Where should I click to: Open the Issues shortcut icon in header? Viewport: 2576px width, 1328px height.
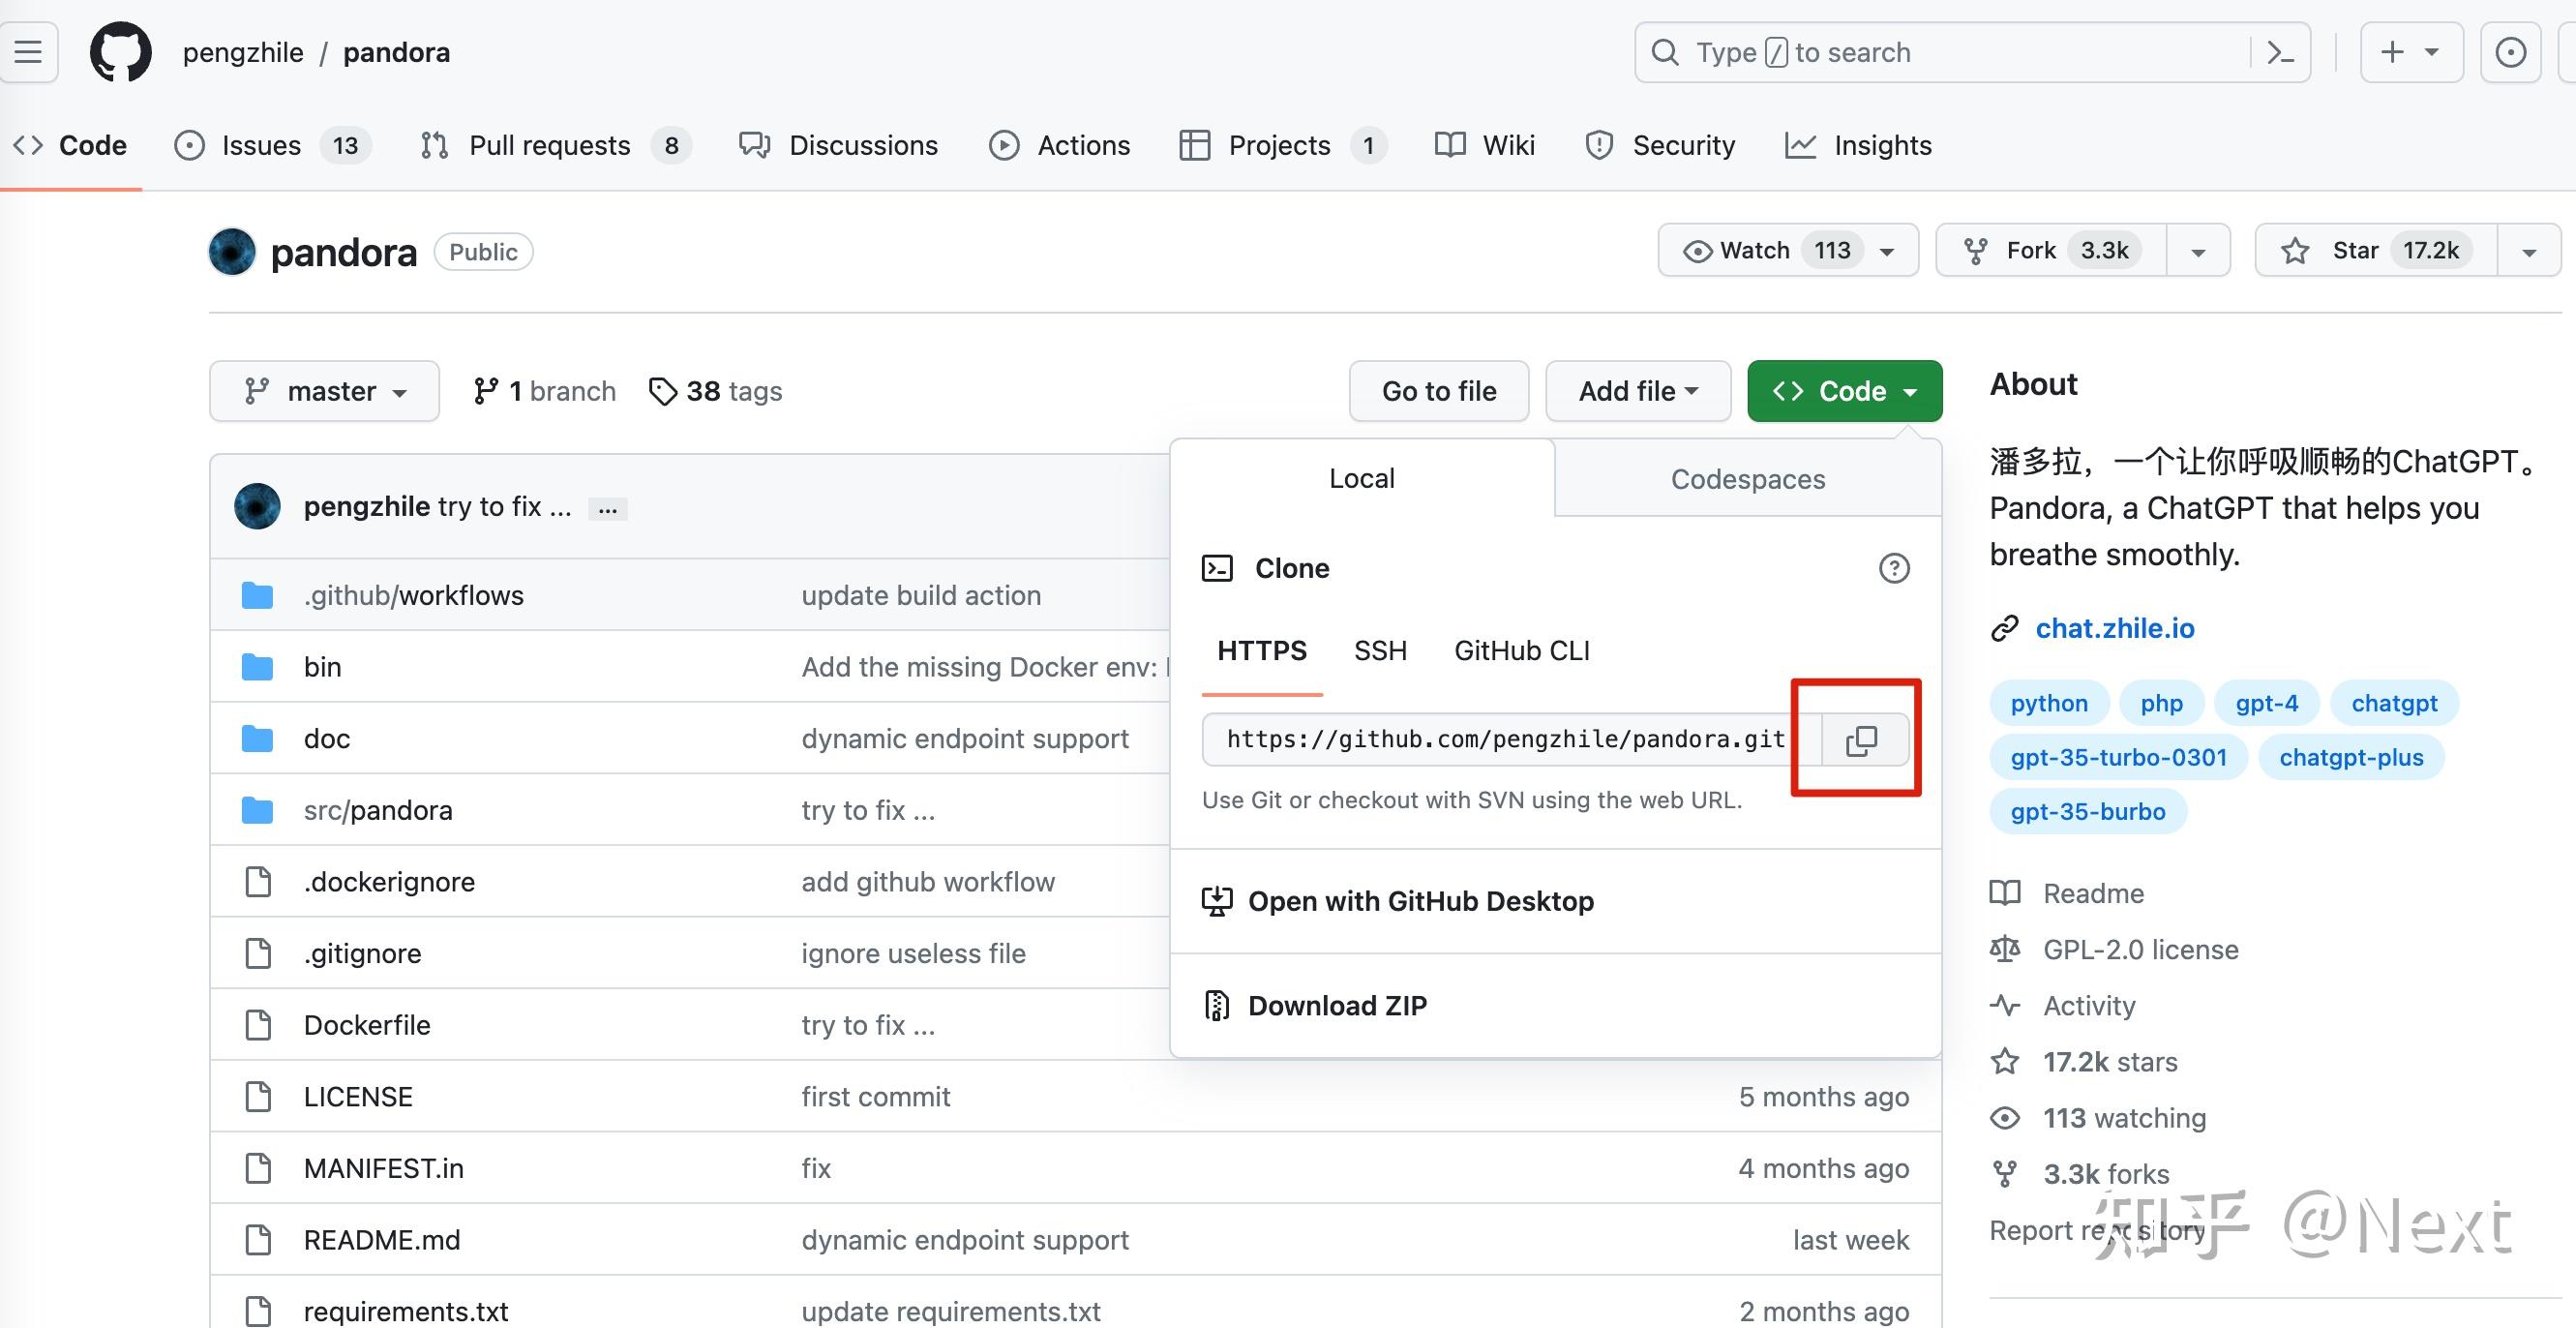pos(2510,52)
